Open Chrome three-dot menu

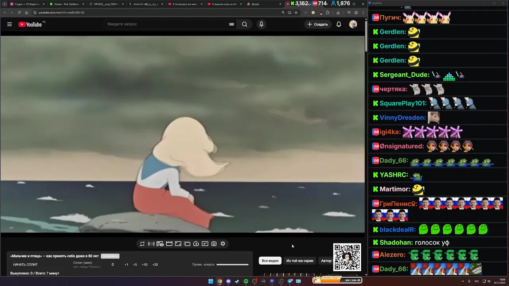pyautogui.click(x=363, y=12)
